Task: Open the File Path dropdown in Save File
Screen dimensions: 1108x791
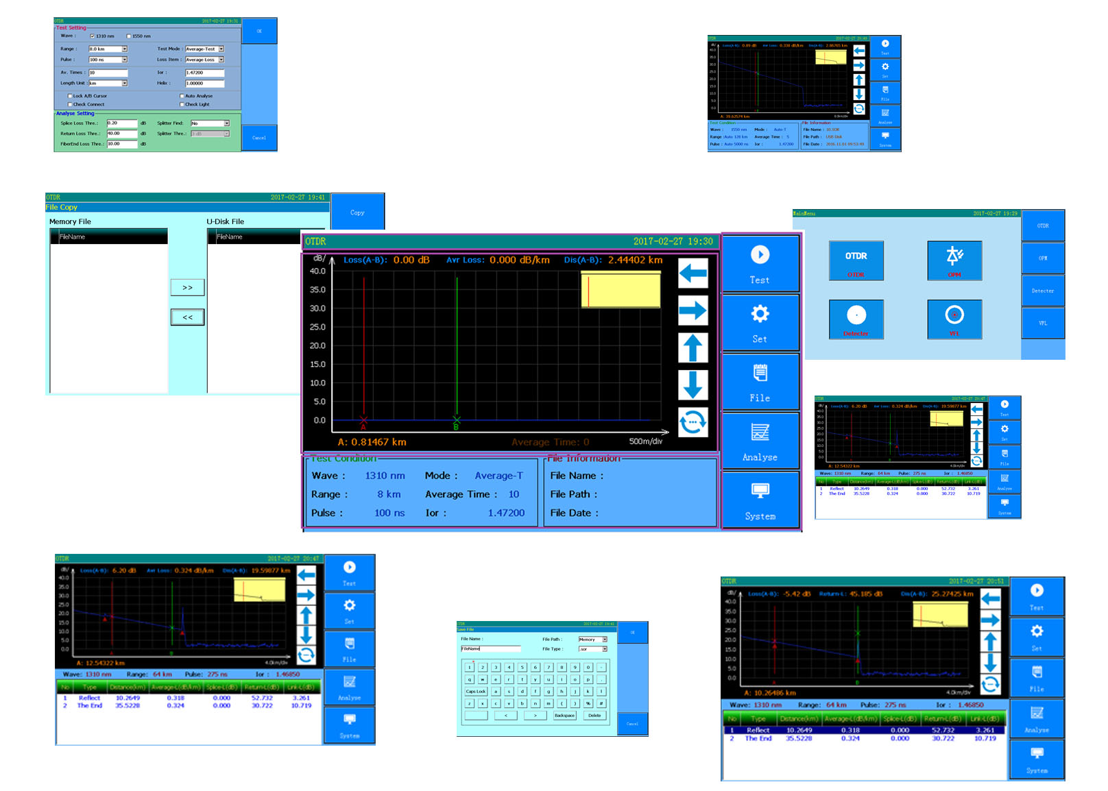Action: (605, 640)
